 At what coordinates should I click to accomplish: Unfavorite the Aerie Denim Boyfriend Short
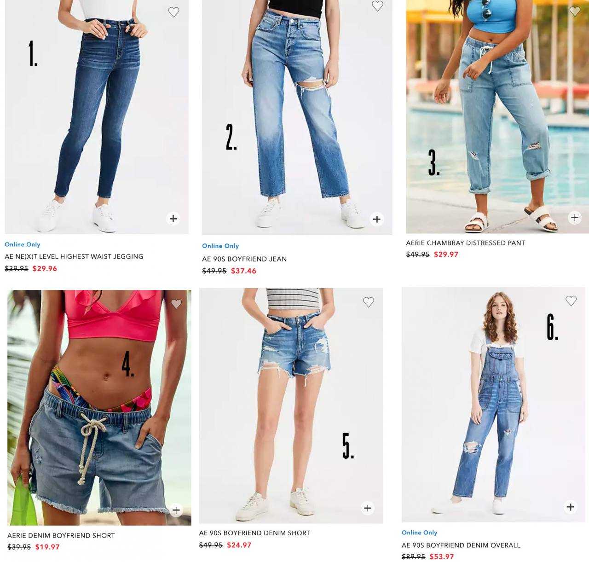(x=176, y=304)
